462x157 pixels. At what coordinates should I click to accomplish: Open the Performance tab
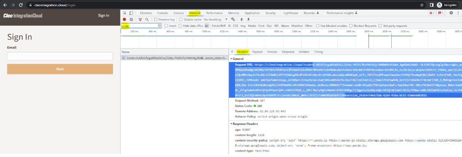214,13
